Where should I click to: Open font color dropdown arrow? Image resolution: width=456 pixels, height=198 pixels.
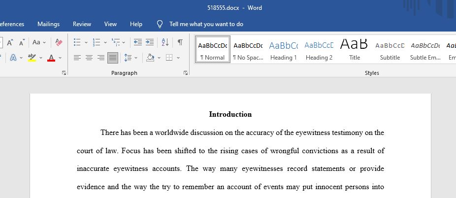pos(60,58)
